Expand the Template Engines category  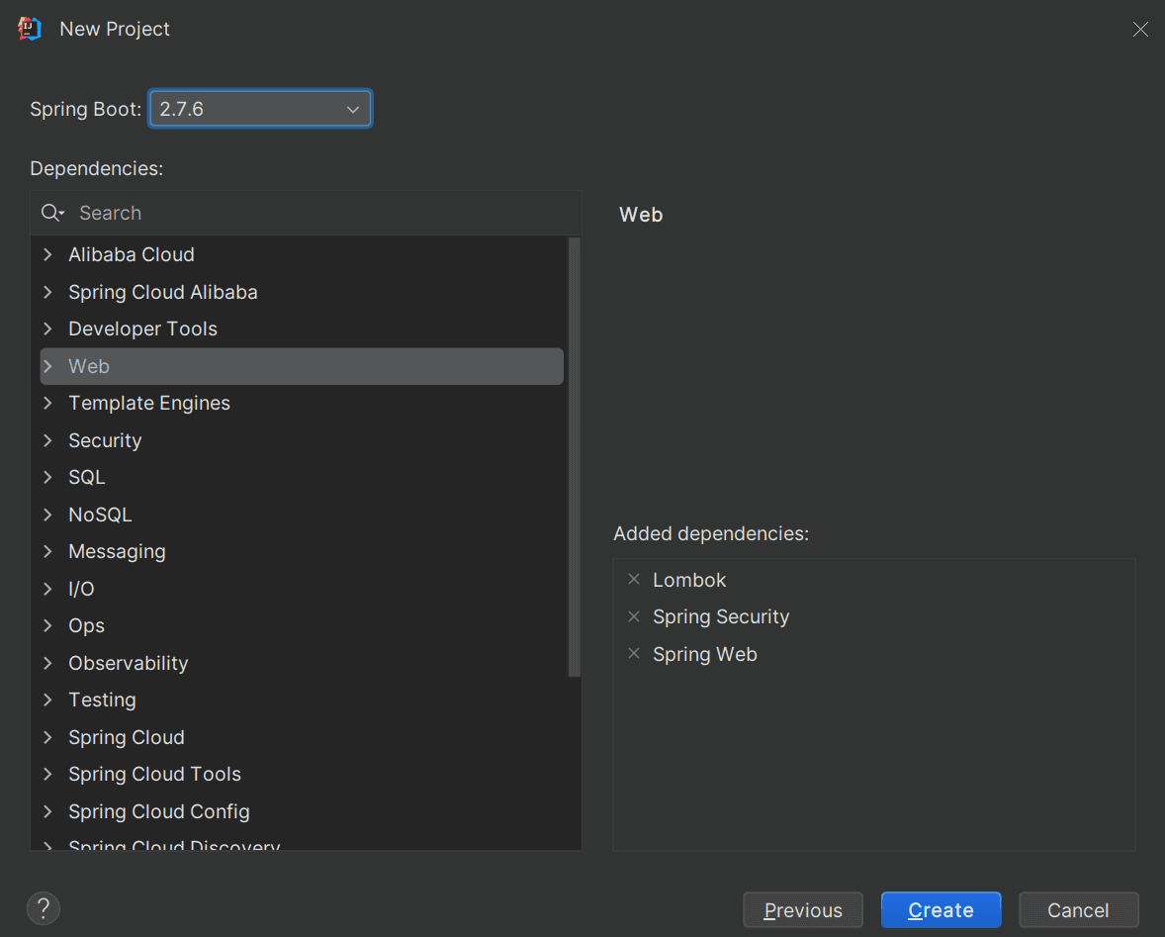[48, 404]
